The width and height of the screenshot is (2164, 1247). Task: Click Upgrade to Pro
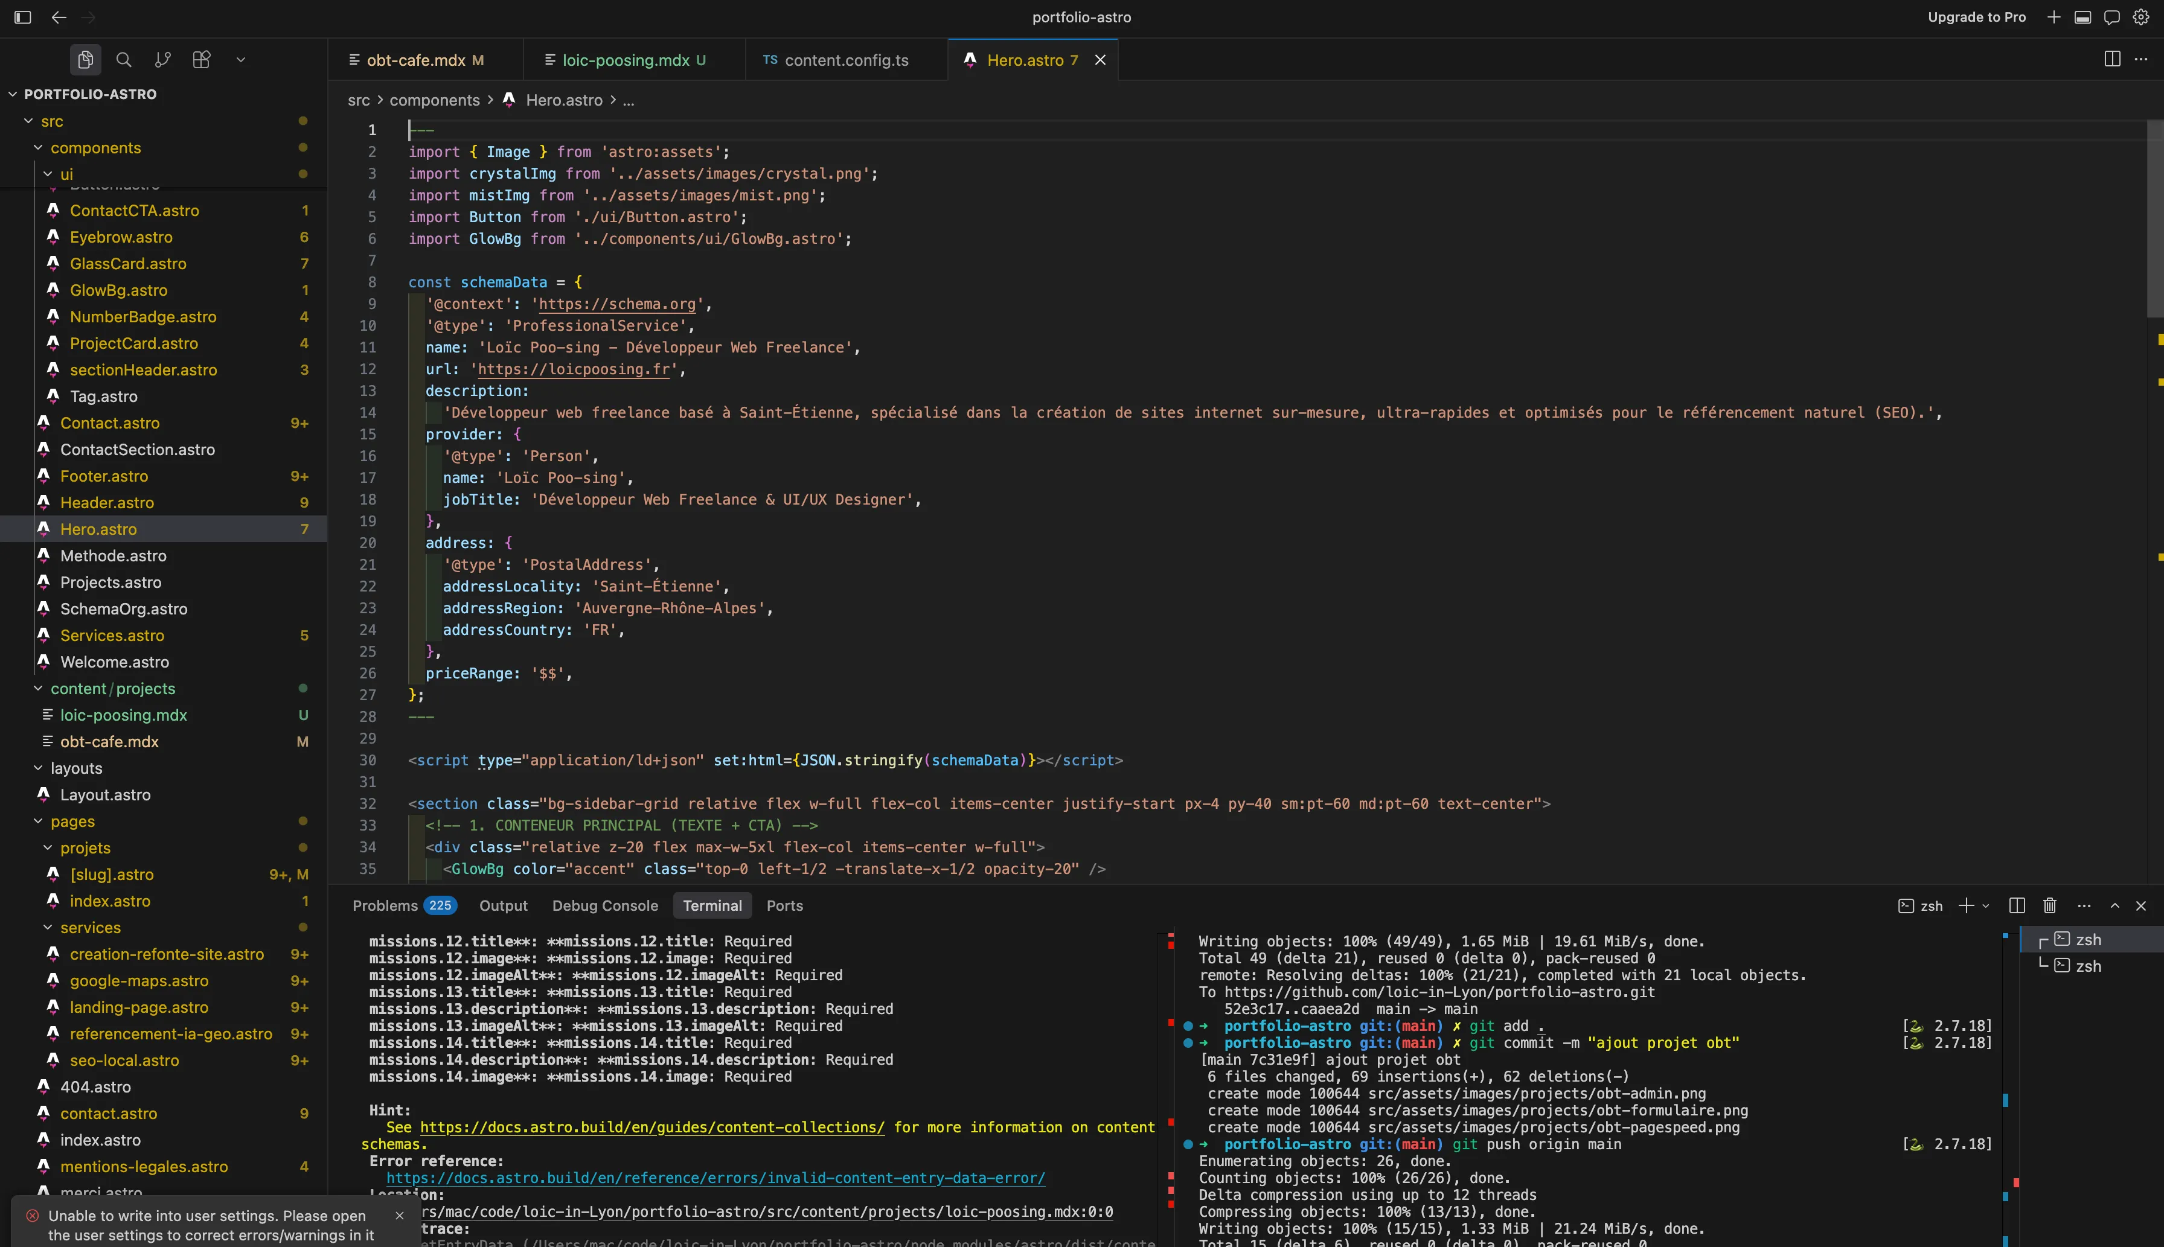1976,17
